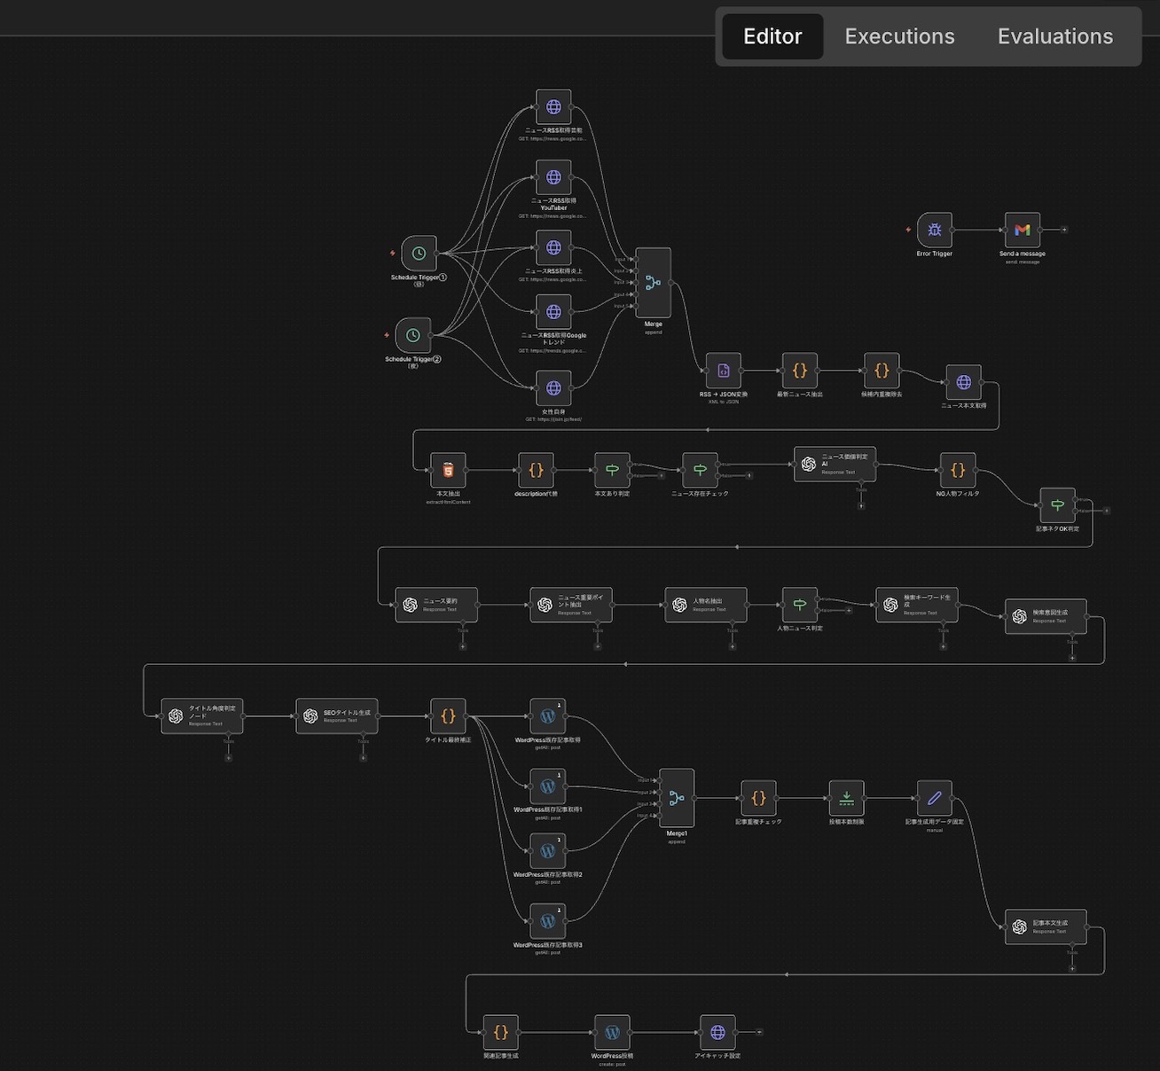The width and height of the screenshot is (1160, 1071).
Task: Open the アイキャッチ設定 HTTP request node
Action: click(717, 1032)
